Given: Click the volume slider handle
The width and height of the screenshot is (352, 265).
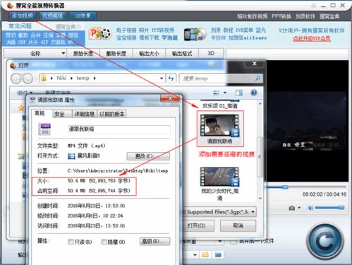Looking at the screenshot, I should (341, 208).
